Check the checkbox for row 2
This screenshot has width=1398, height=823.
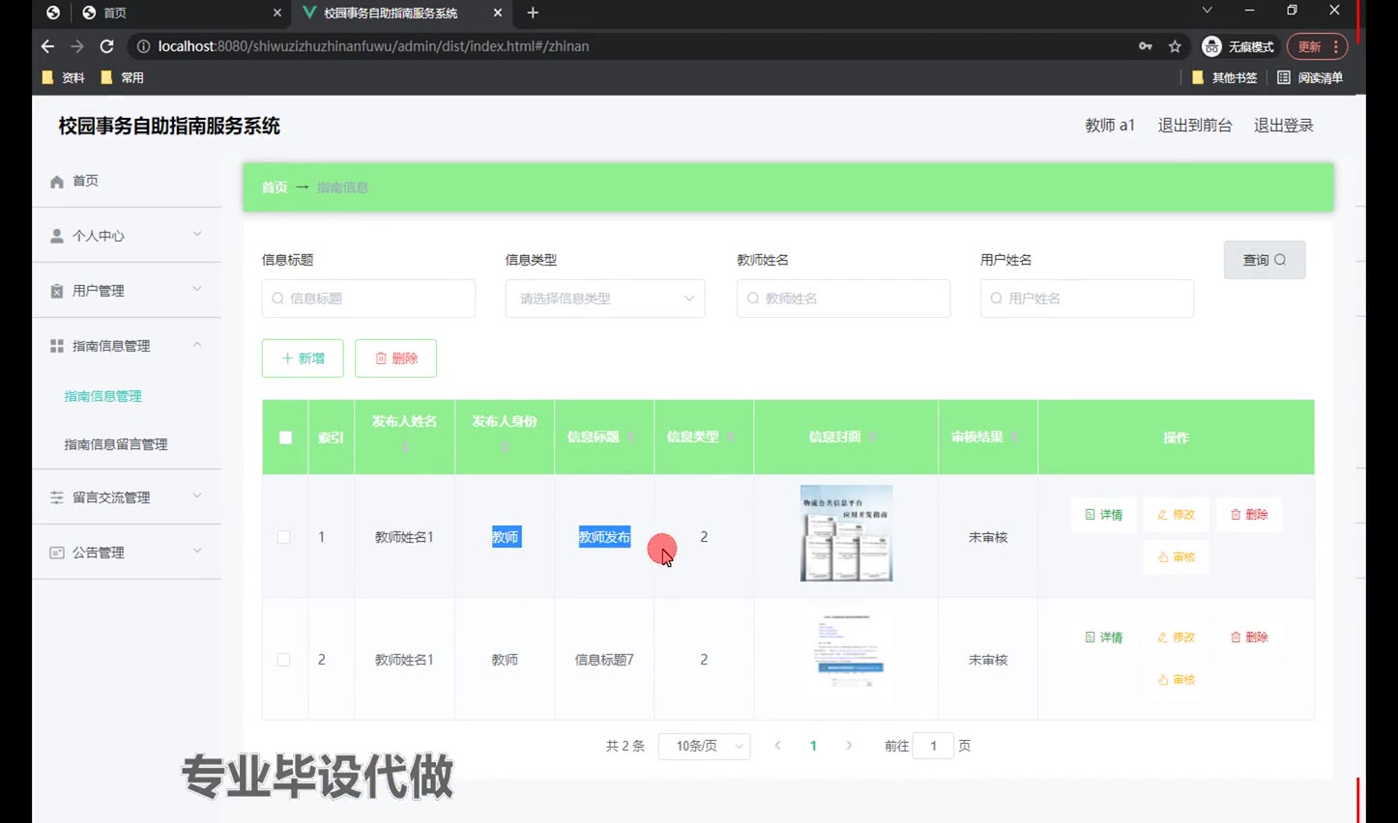pos(284,660)
